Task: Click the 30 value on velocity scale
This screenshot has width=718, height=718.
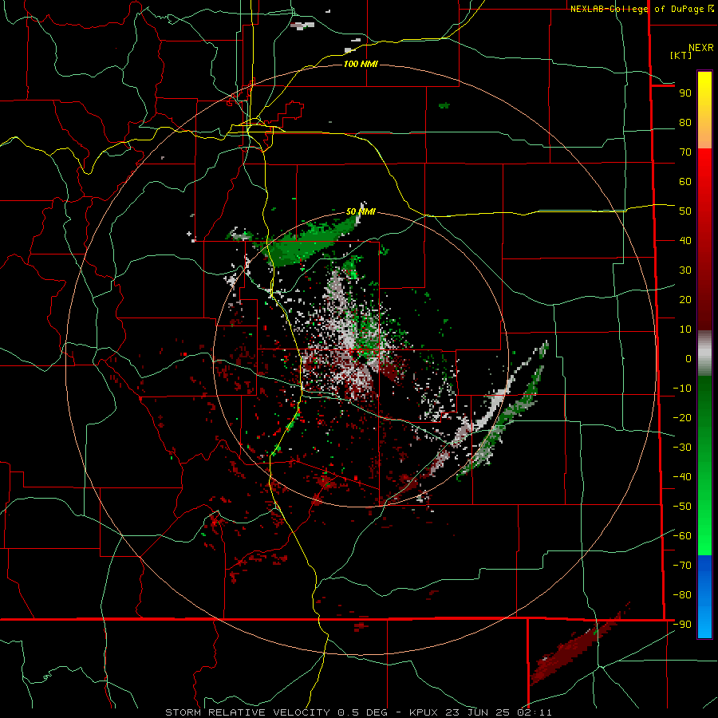Action: (x=685, y=270)
